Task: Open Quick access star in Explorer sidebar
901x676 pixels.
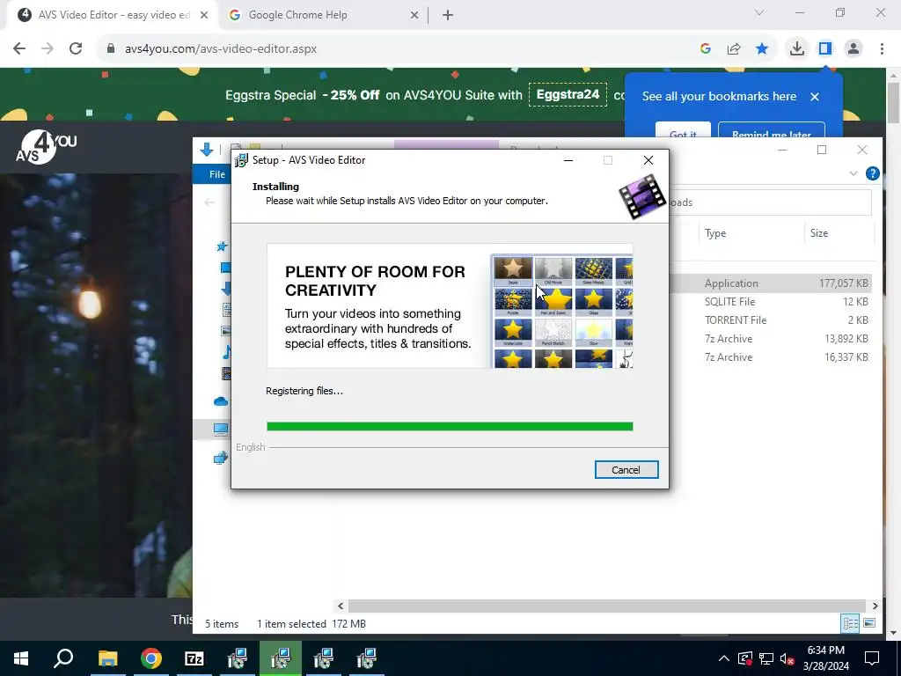Action: [222, 246]
